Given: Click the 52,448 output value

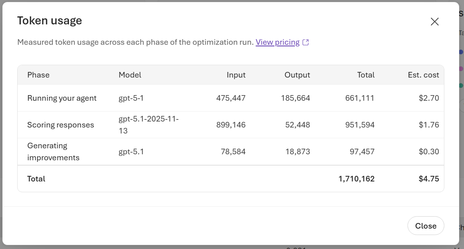Looking at the screenshot, I should pos(297,125).
